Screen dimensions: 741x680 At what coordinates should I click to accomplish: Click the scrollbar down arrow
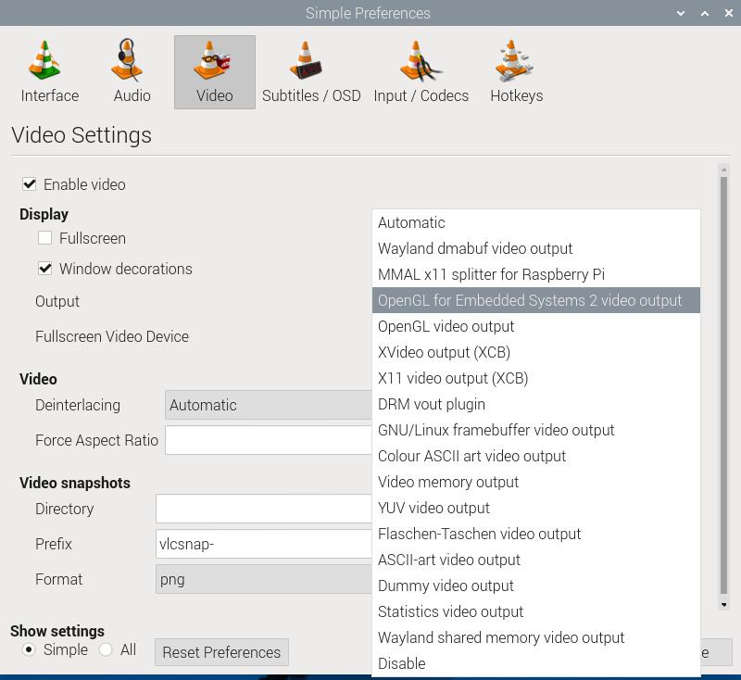[x=723, y=604]
